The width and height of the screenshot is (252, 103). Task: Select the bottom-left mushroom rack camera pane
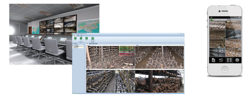click(110, 81)
